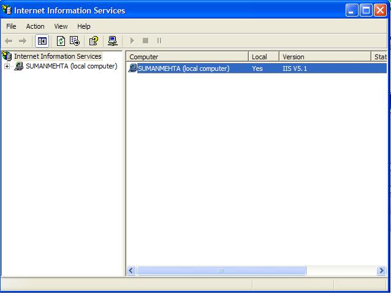This screenshot has height=294, width=391.
Task: Click the Export List toolbar icon
Action: click(x=75, y=41)
